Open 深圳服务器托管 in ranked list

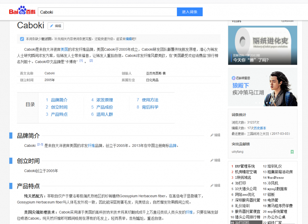pyautogui.click(x=248, y=200)
